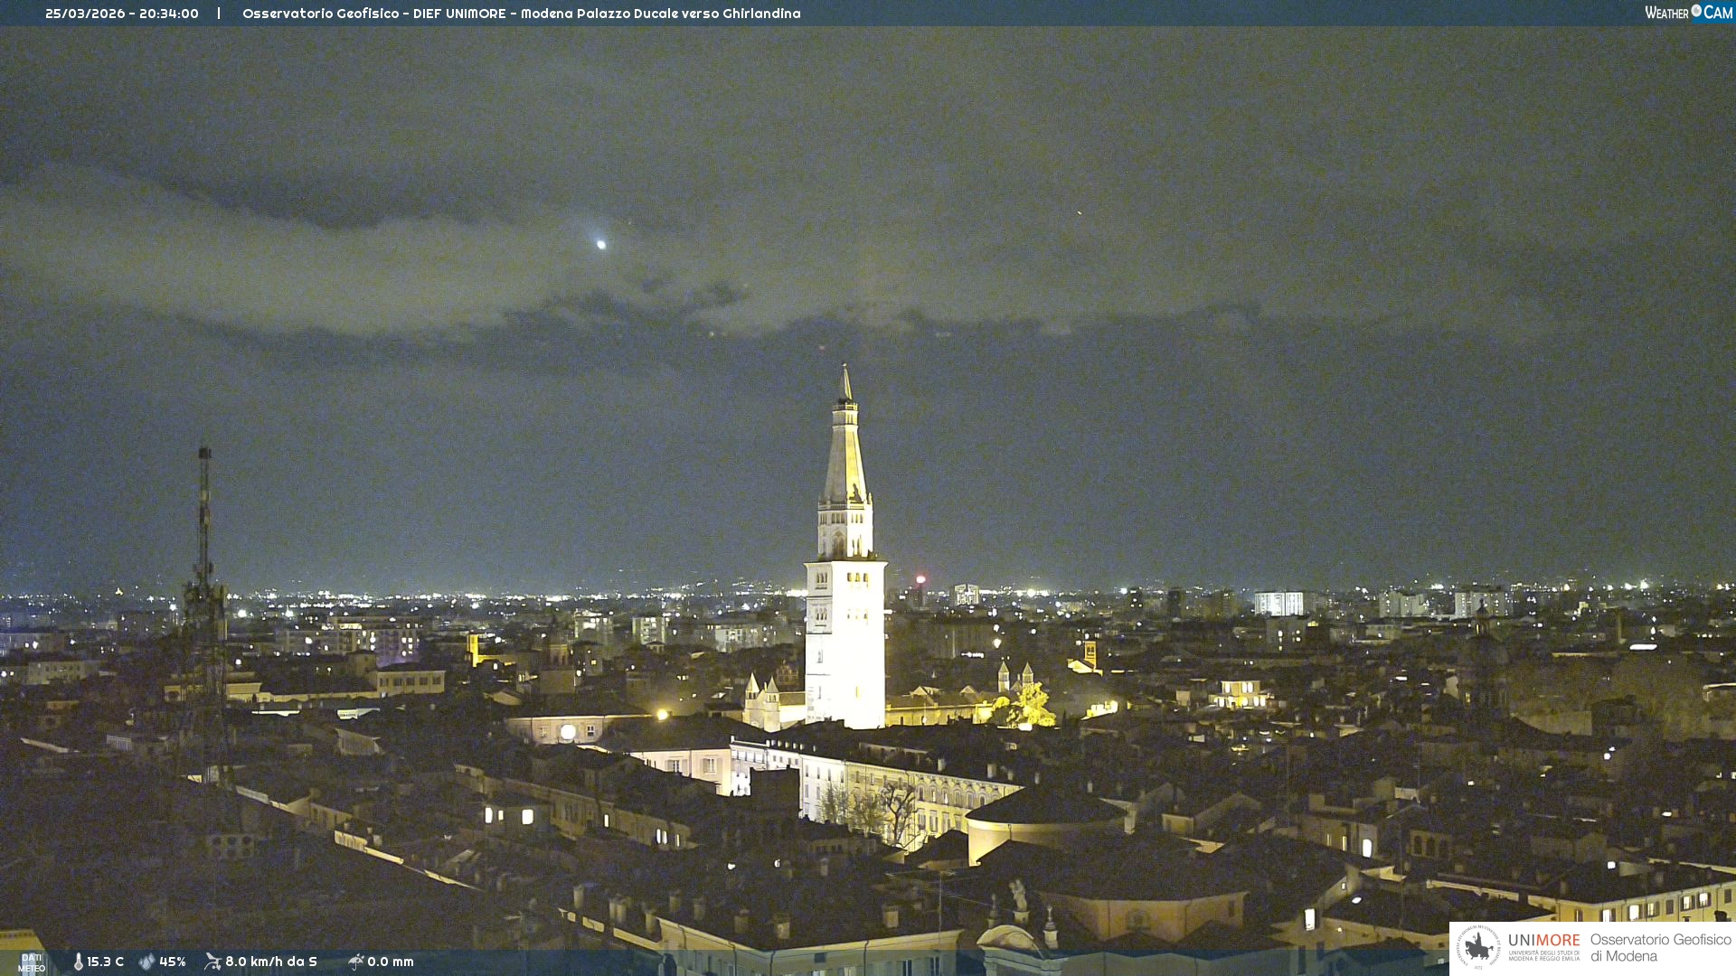Click the date and time stamp
The height and width of the screenshot is (976, 1736).
tap(122, 14)
